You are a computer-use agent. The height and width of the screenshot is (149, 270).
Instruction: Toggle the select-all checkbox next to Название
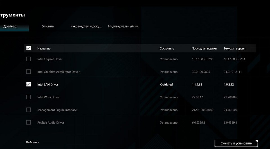tap(29, 48)
